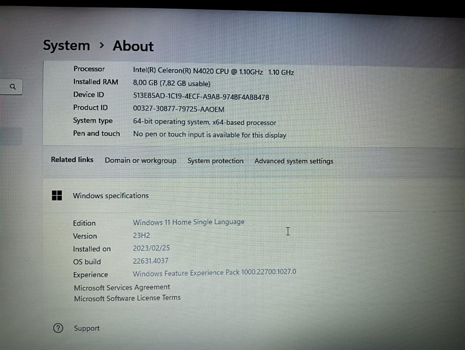Click the OS build number 22631.4037
This screenshot has width=465, height=350.
tap(151, 261)
